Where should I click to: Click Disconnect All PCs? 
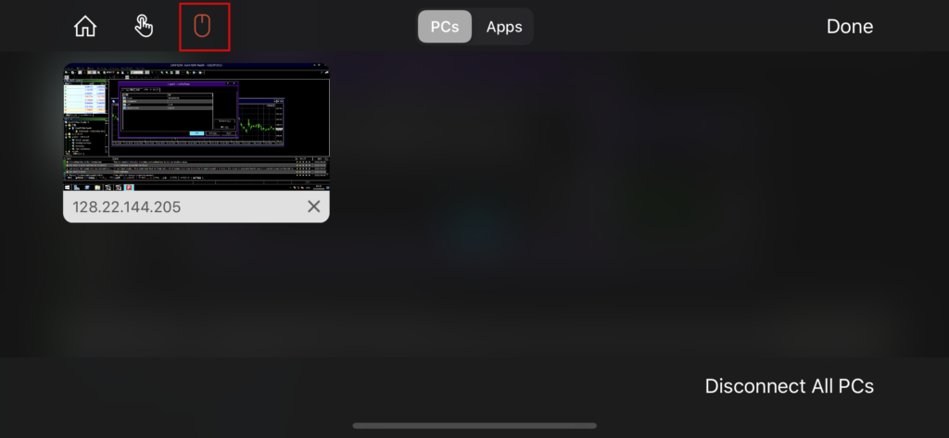(x=789, y=386)
